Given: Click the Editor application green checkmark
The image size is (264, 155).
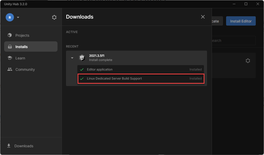Looking at the screenshot, I should (x=82, y=69).
